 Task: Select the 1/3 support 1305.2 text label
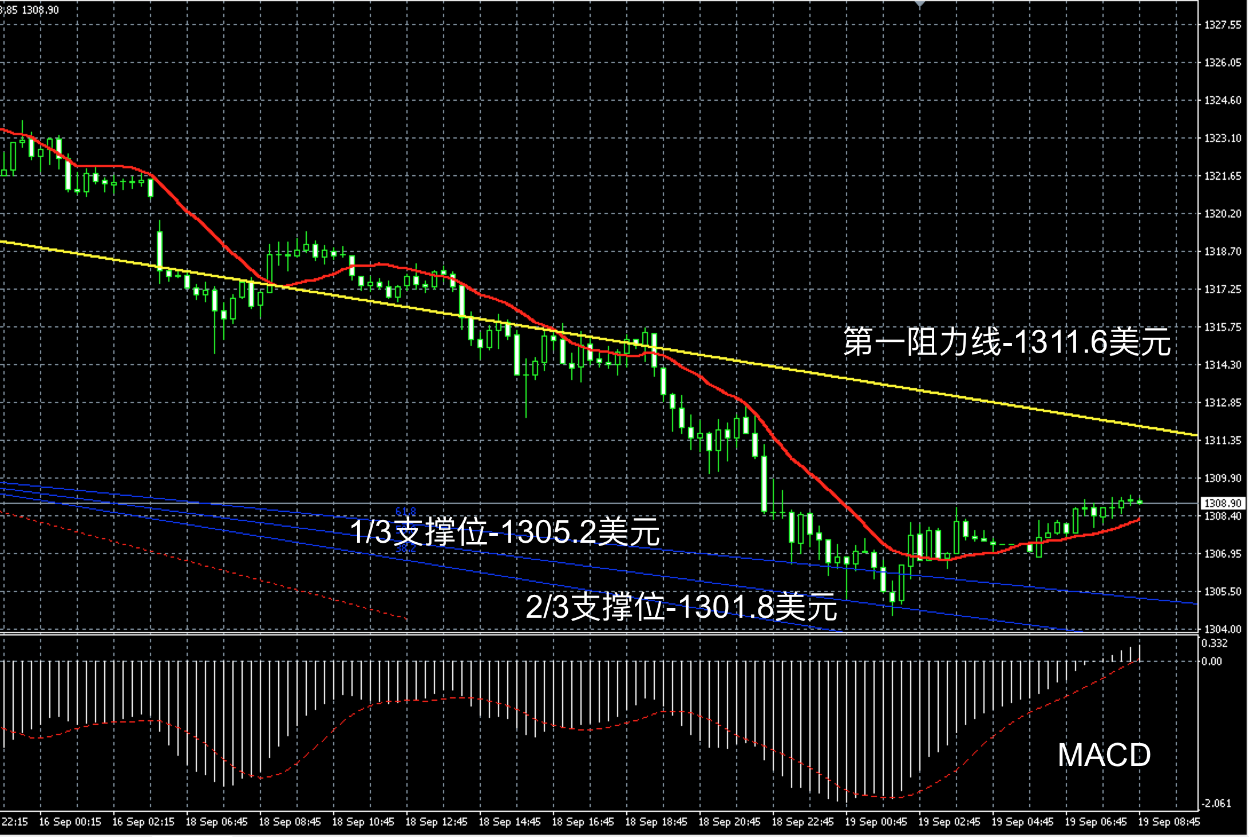505,532
